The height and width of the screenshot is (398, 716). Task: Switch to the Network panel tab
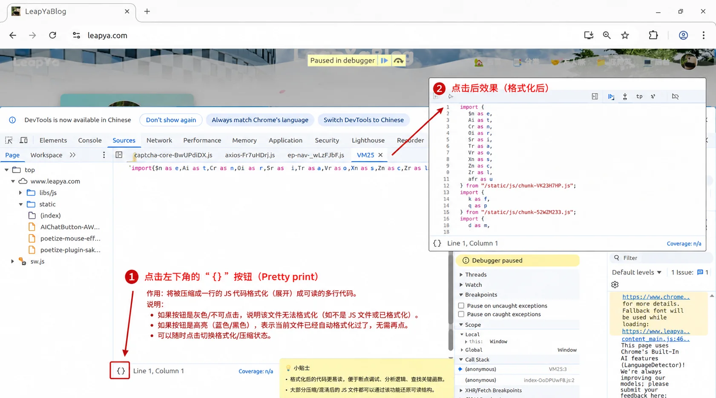[x=159, y=140]
